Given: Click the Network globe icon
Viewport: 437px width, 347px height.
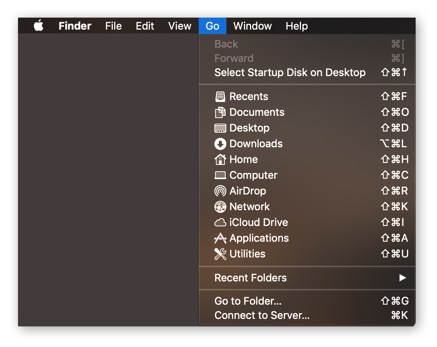Looking at the screenshot, I should click(x=220, y=206).
